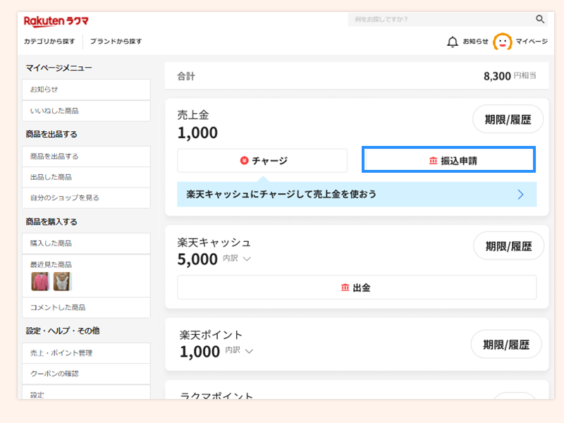Click the Rakuten ラクマ logo

coord(56,21)
